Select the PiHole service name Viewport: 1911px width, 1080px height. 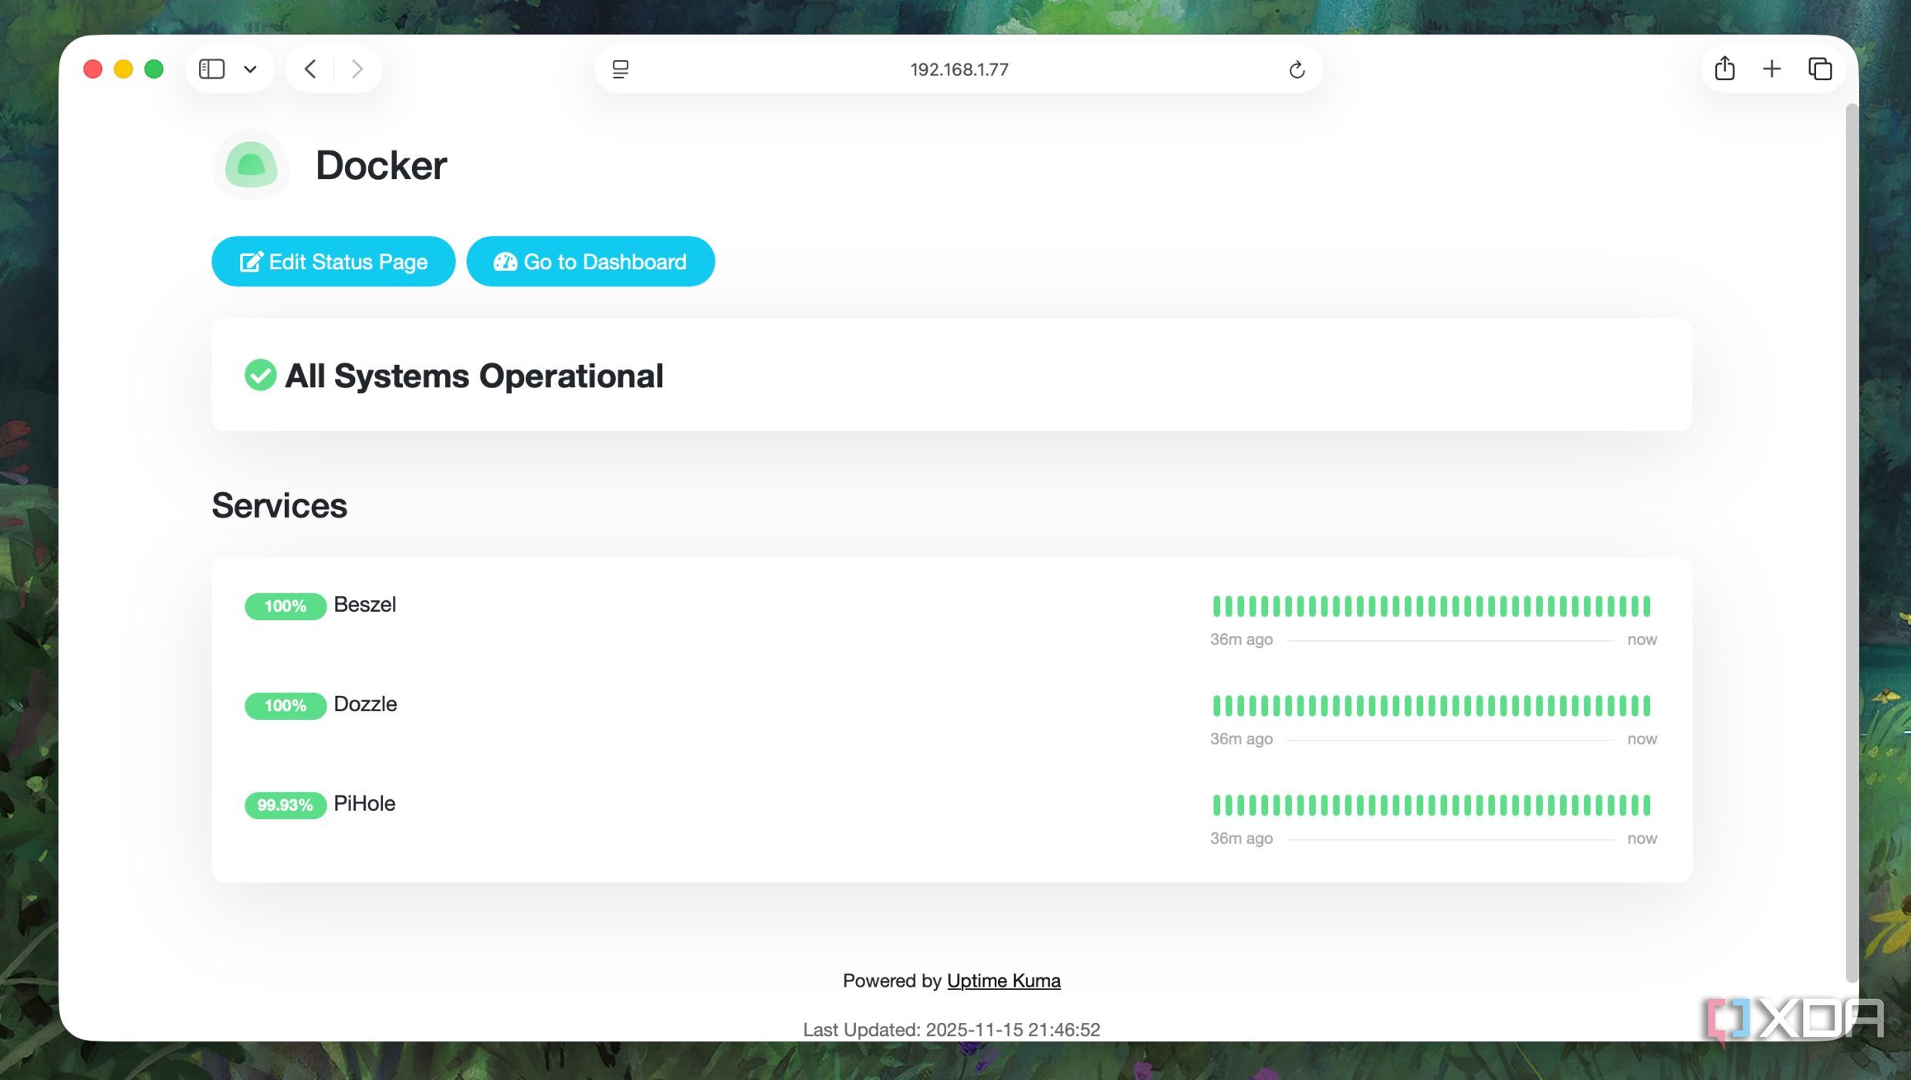coord(364,804)
